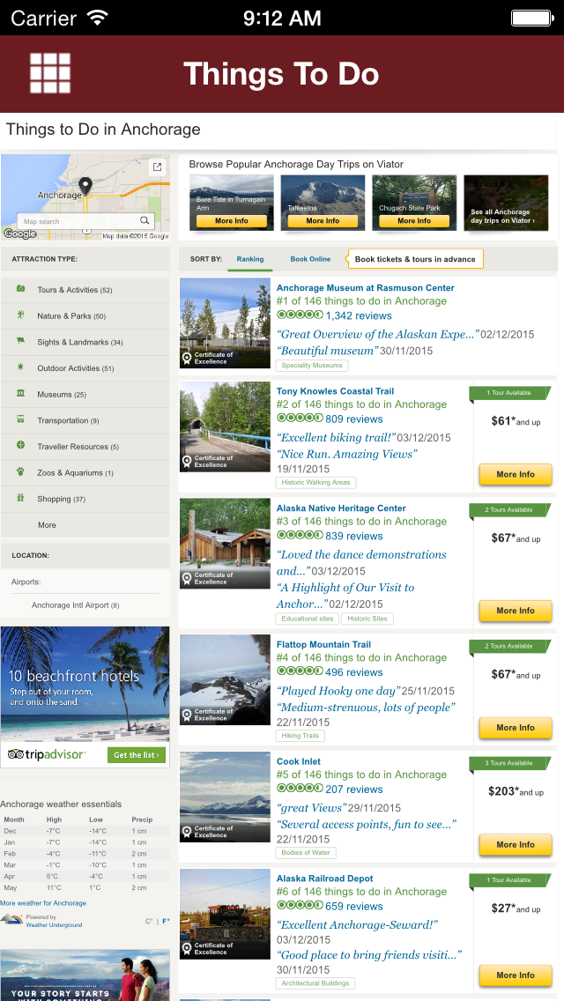
Task: Click the Bodies of Water tag
Action: coord(306,852)
